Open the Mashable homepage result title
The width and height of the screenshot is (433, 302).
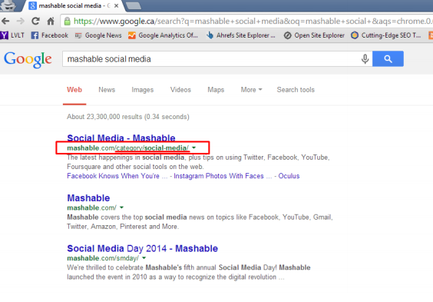point(88,197)
